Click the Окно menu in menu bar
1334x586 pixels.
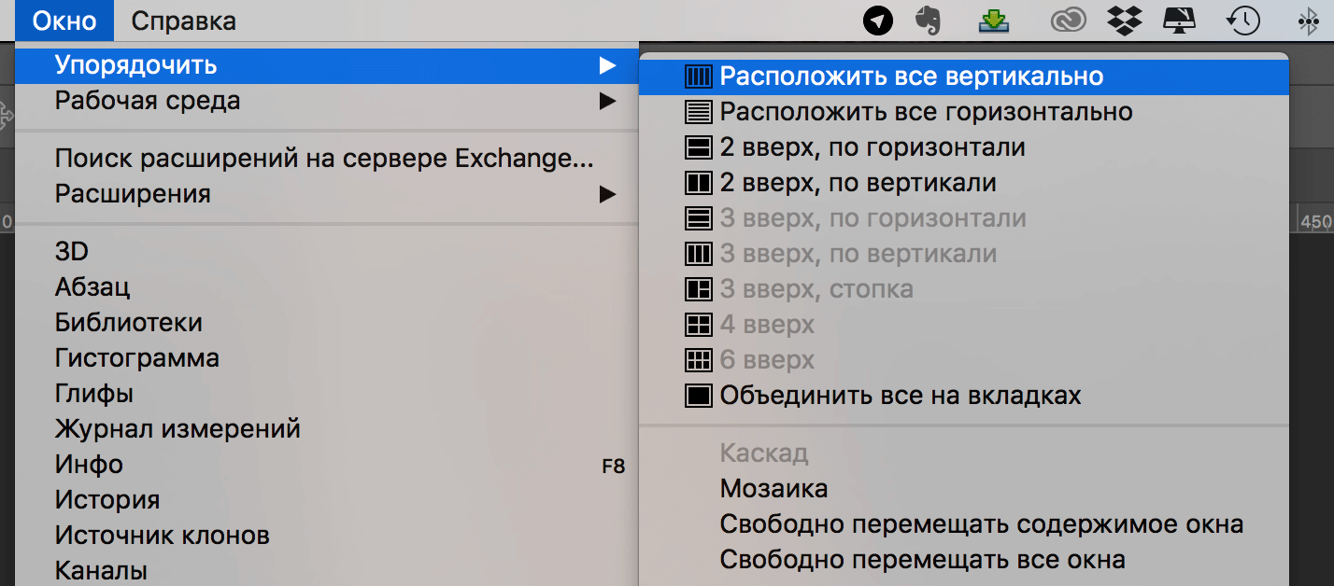click(64, 20)
